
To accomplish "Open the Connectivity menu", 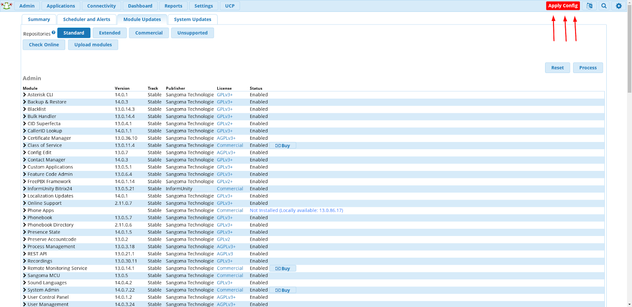I will tap(102, 6).
